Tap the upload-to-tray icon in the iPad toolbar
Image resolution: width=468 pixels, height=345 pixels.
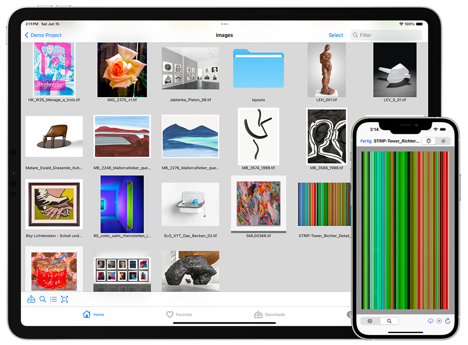pos(31,299)
